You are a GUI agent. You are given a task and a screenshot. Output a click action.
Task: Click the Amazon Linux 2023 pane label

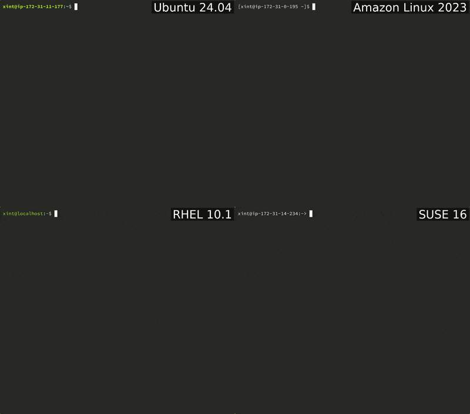point(409,8)
